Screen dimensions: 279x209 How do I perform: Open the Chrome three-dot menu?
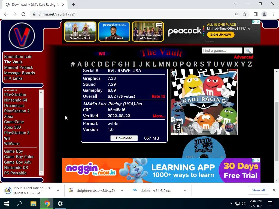point(273,14)
